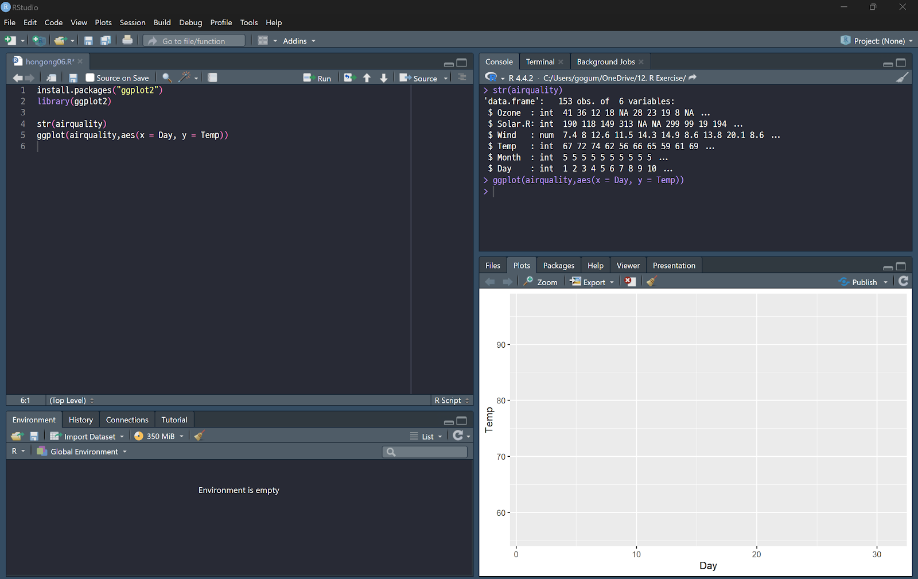This screenshot has height=579, width=918.
Task: Open the Addins dropdown
Action: [x=299, y=41]
